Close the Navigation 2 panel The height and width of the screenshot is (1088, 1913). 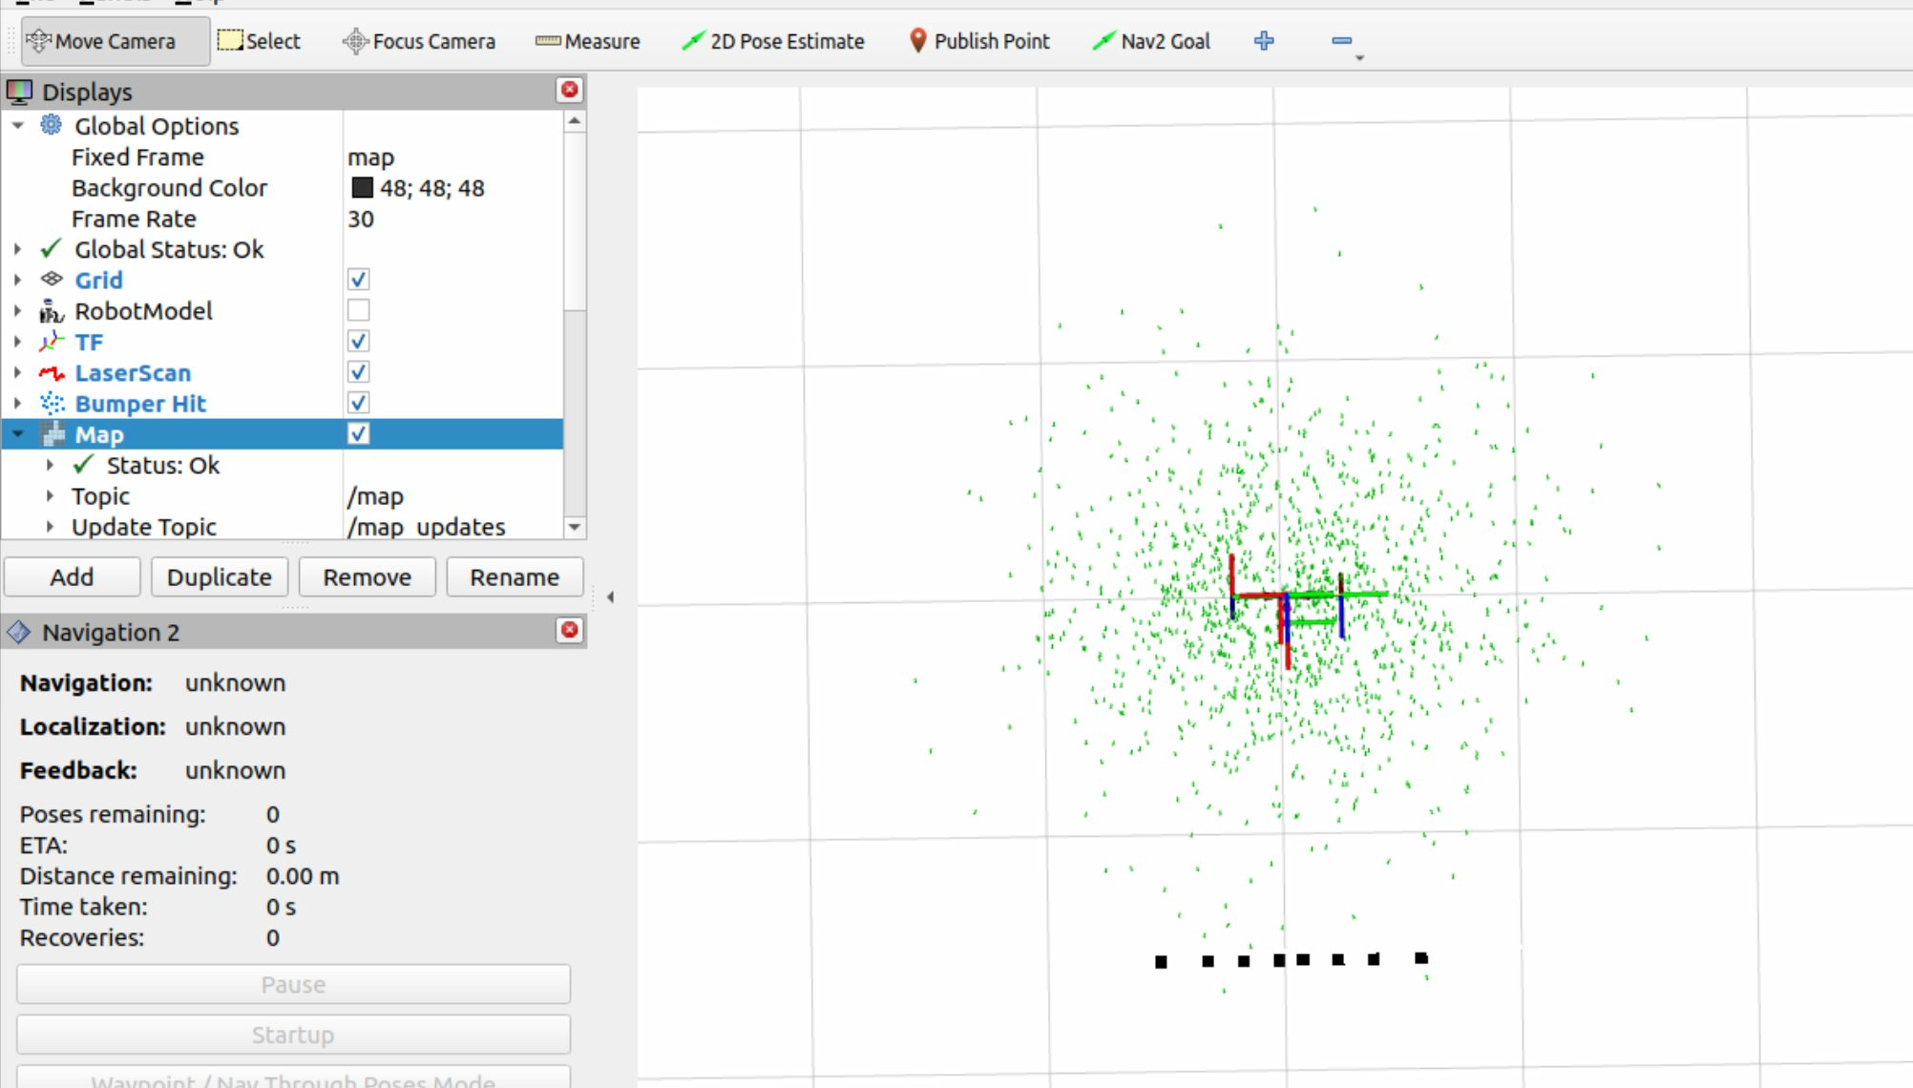(x=570, y=630)
